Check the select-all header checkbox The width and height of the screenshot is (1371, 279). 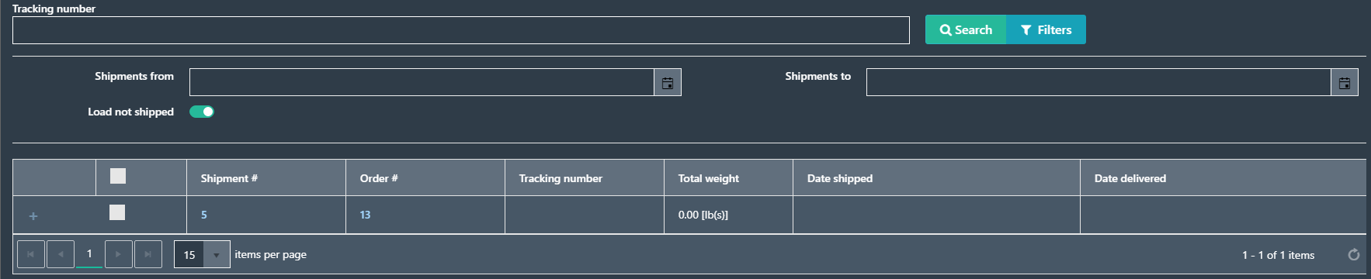click(x=118, y=176)
